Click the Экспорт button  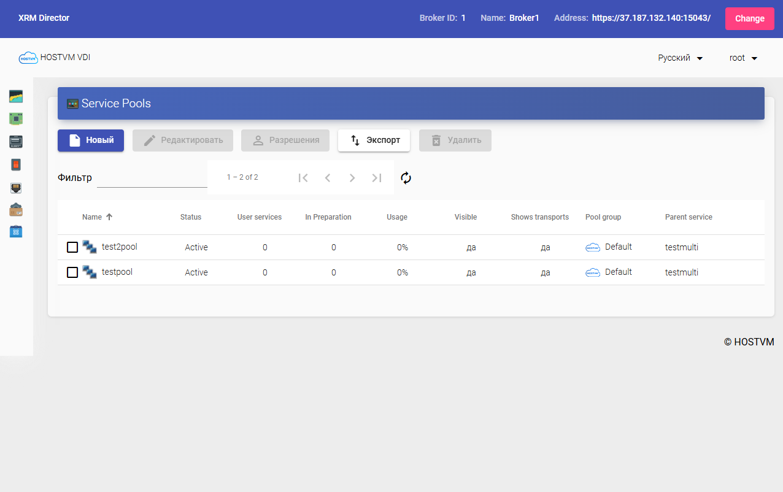pos(374,140)
